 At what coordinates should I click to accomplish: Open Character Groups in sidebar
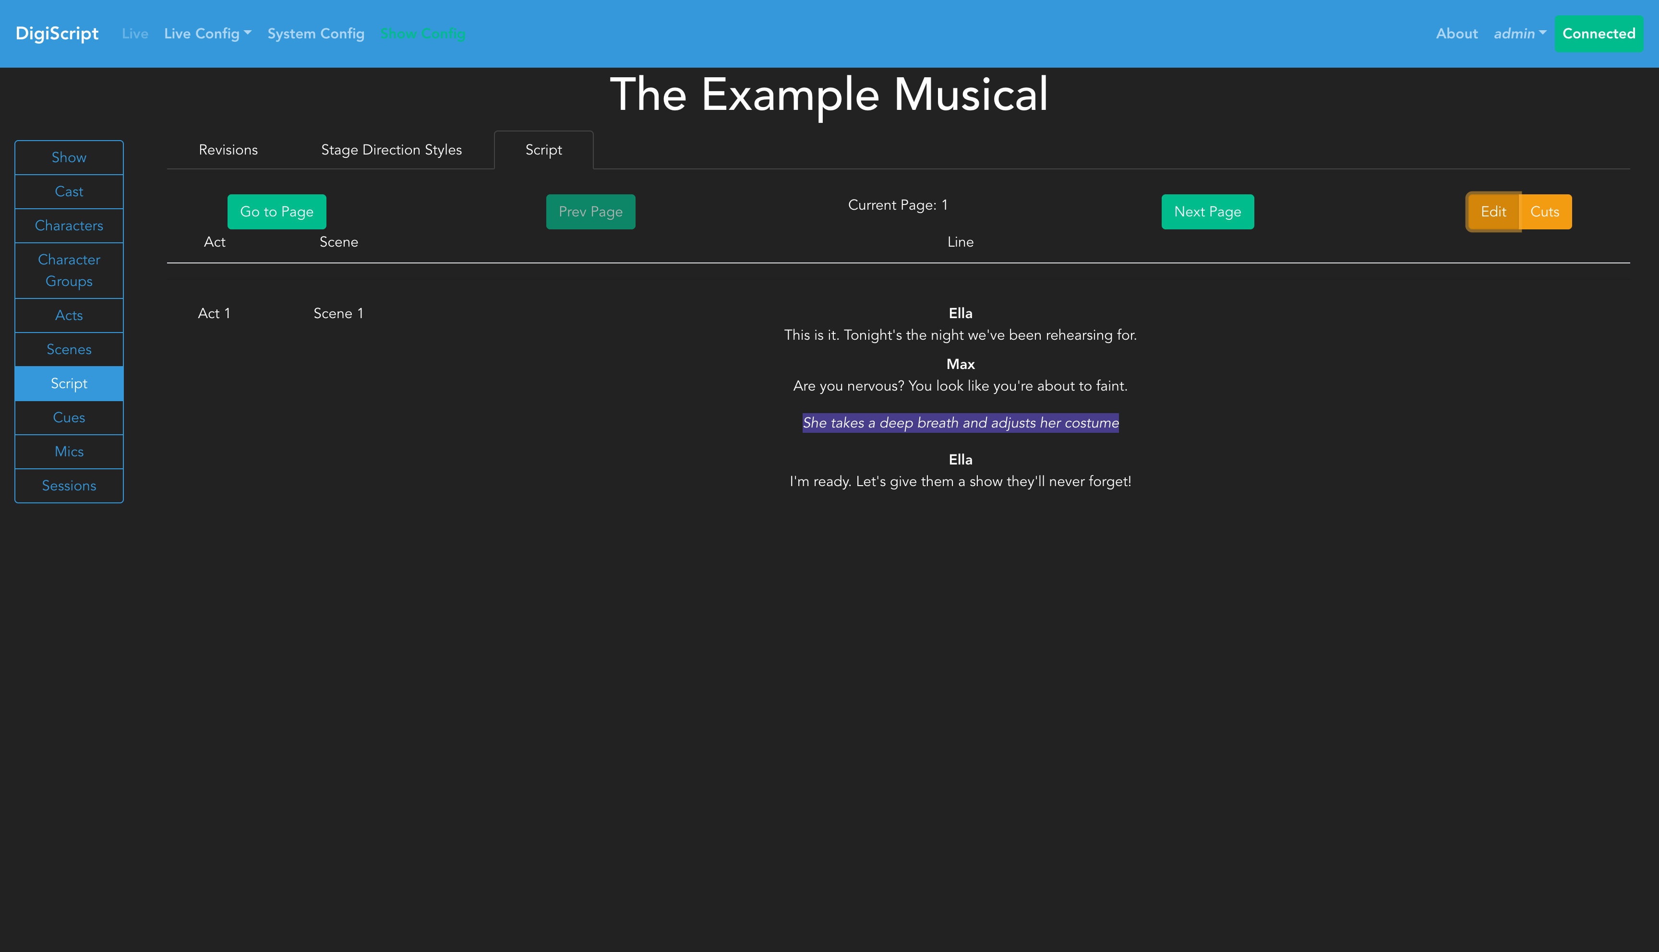click(69, 270)
